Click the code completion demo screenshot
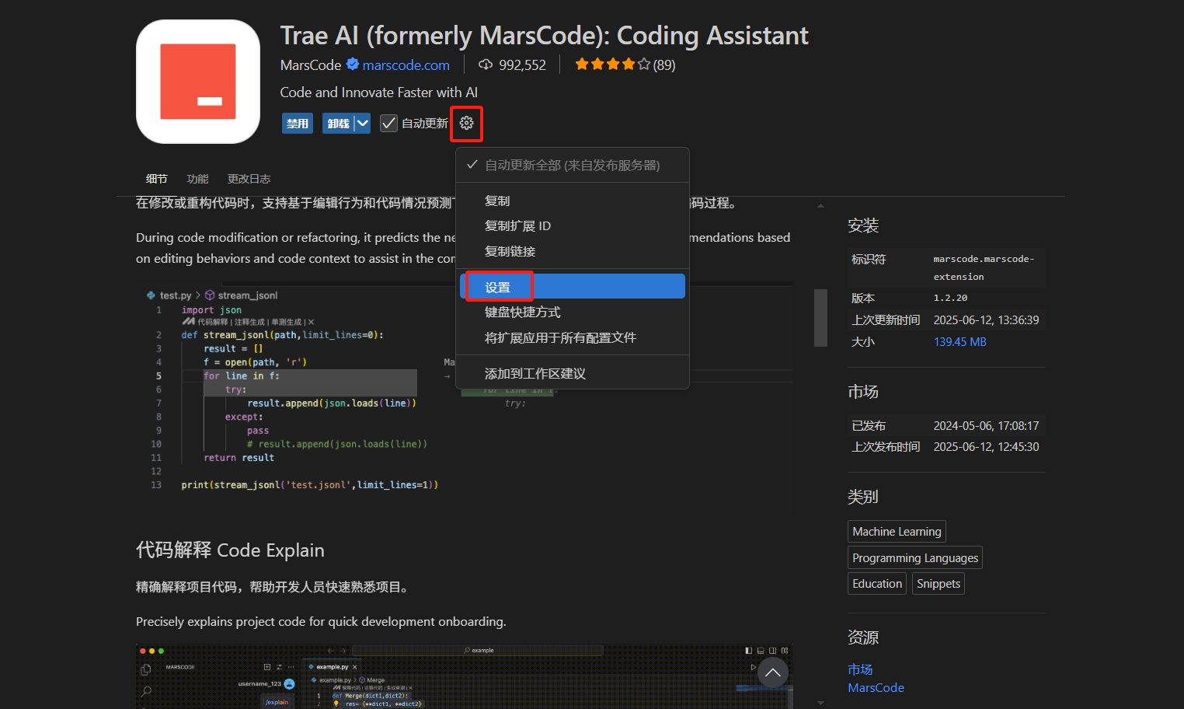The width and height of the screenshot is (1184, 709). [x=465, y=398]
